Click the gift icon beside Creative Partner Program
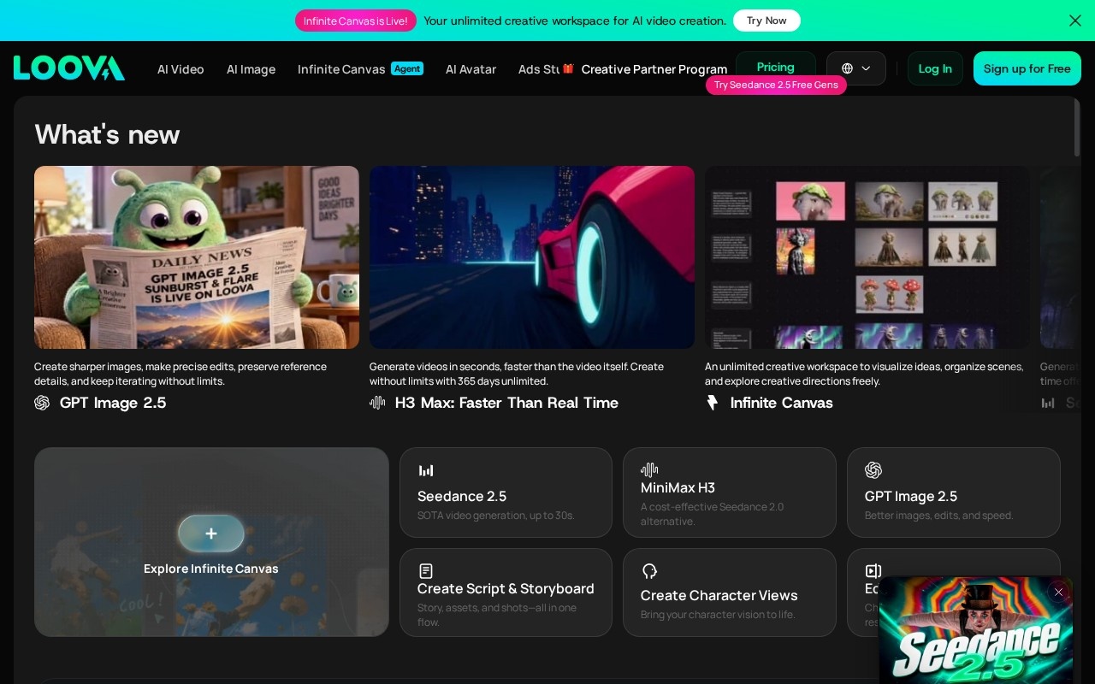1095x684 pixels. (568, 68)
